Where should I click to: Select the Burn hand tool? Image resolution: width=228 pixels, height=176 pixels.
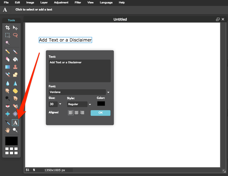15,99
